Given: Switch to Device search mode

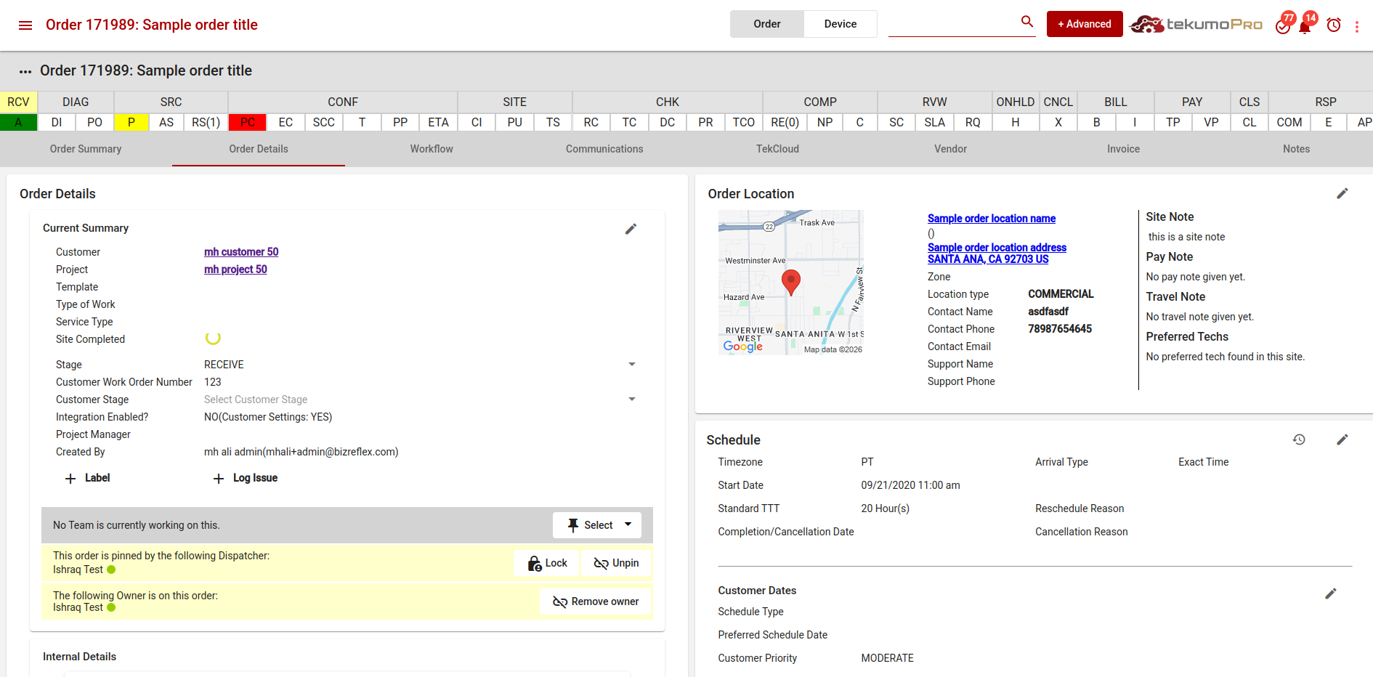Looking at the screenshot, I should click(x=840, y=24).
